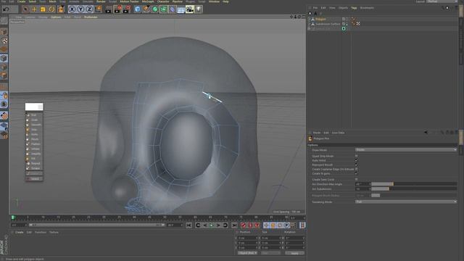Go to end of timeline

click(x=234, y=225)
